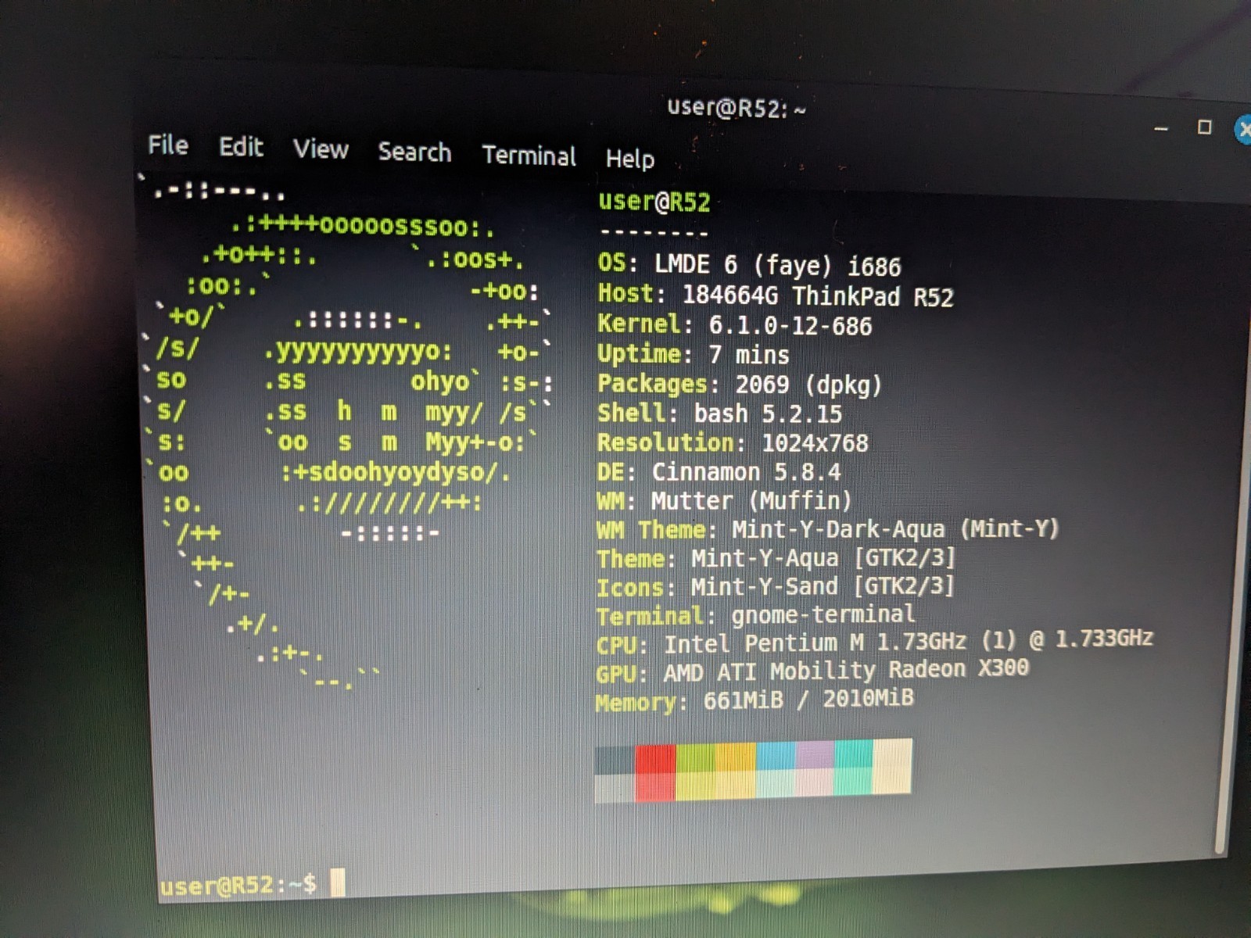The height and width of the screenshot is (938, 1251).
Task: Open the File menu
Action: click(168, 145)
